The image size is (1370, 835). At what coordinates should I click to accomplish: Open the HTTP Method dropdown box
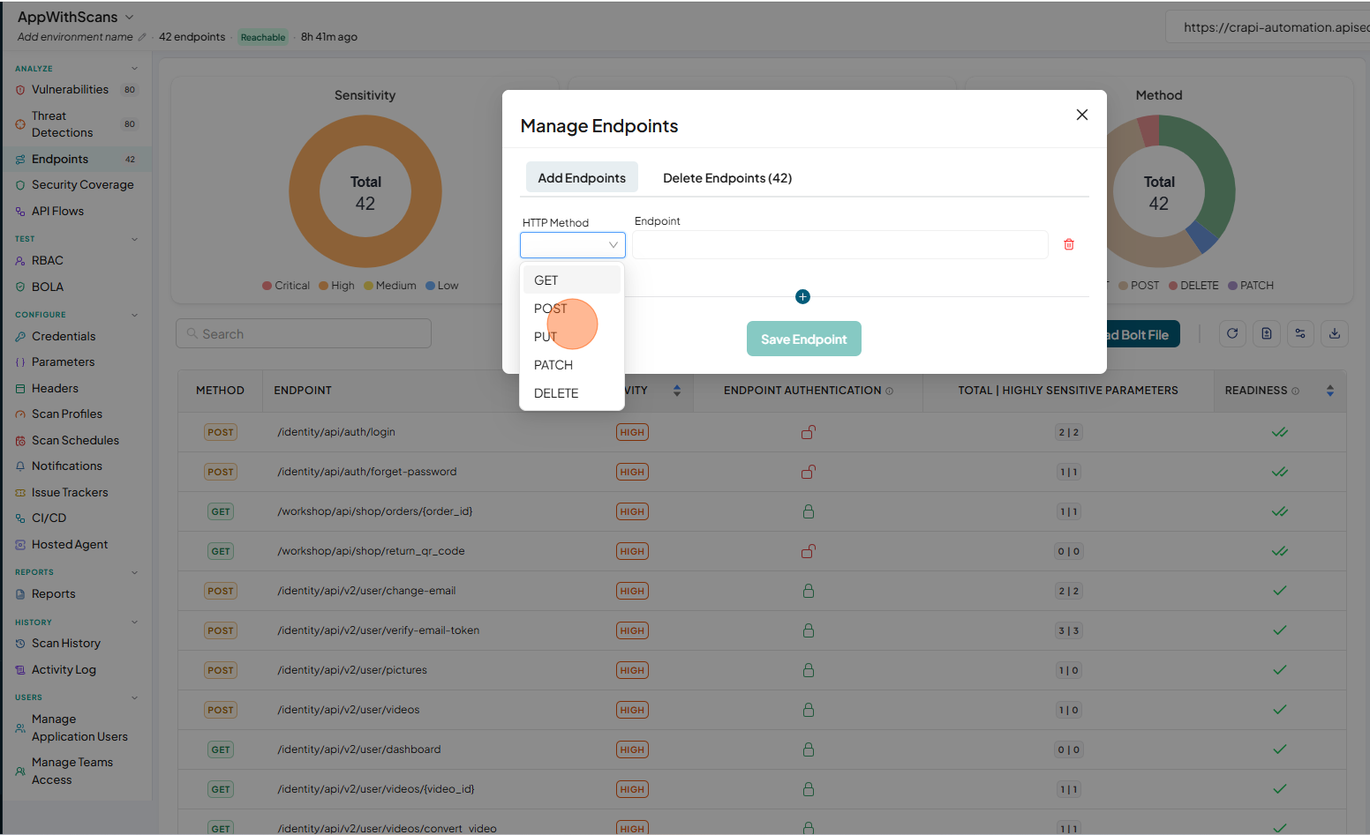coord(573,245)
